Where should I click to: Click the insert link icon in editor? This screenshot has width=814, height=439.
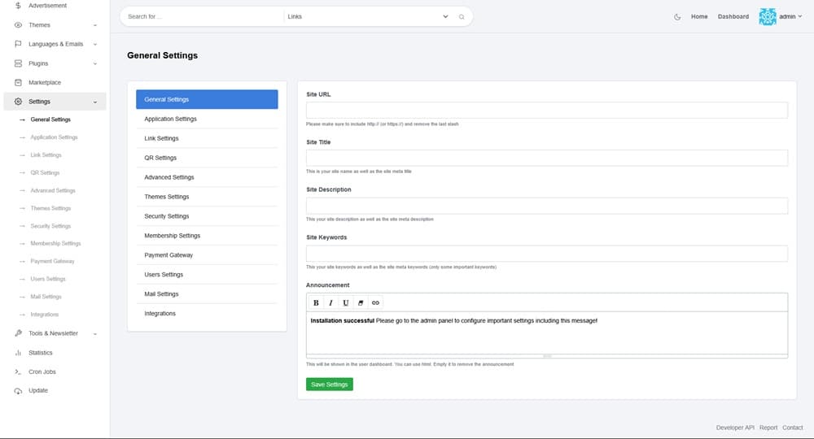point(375,302)
